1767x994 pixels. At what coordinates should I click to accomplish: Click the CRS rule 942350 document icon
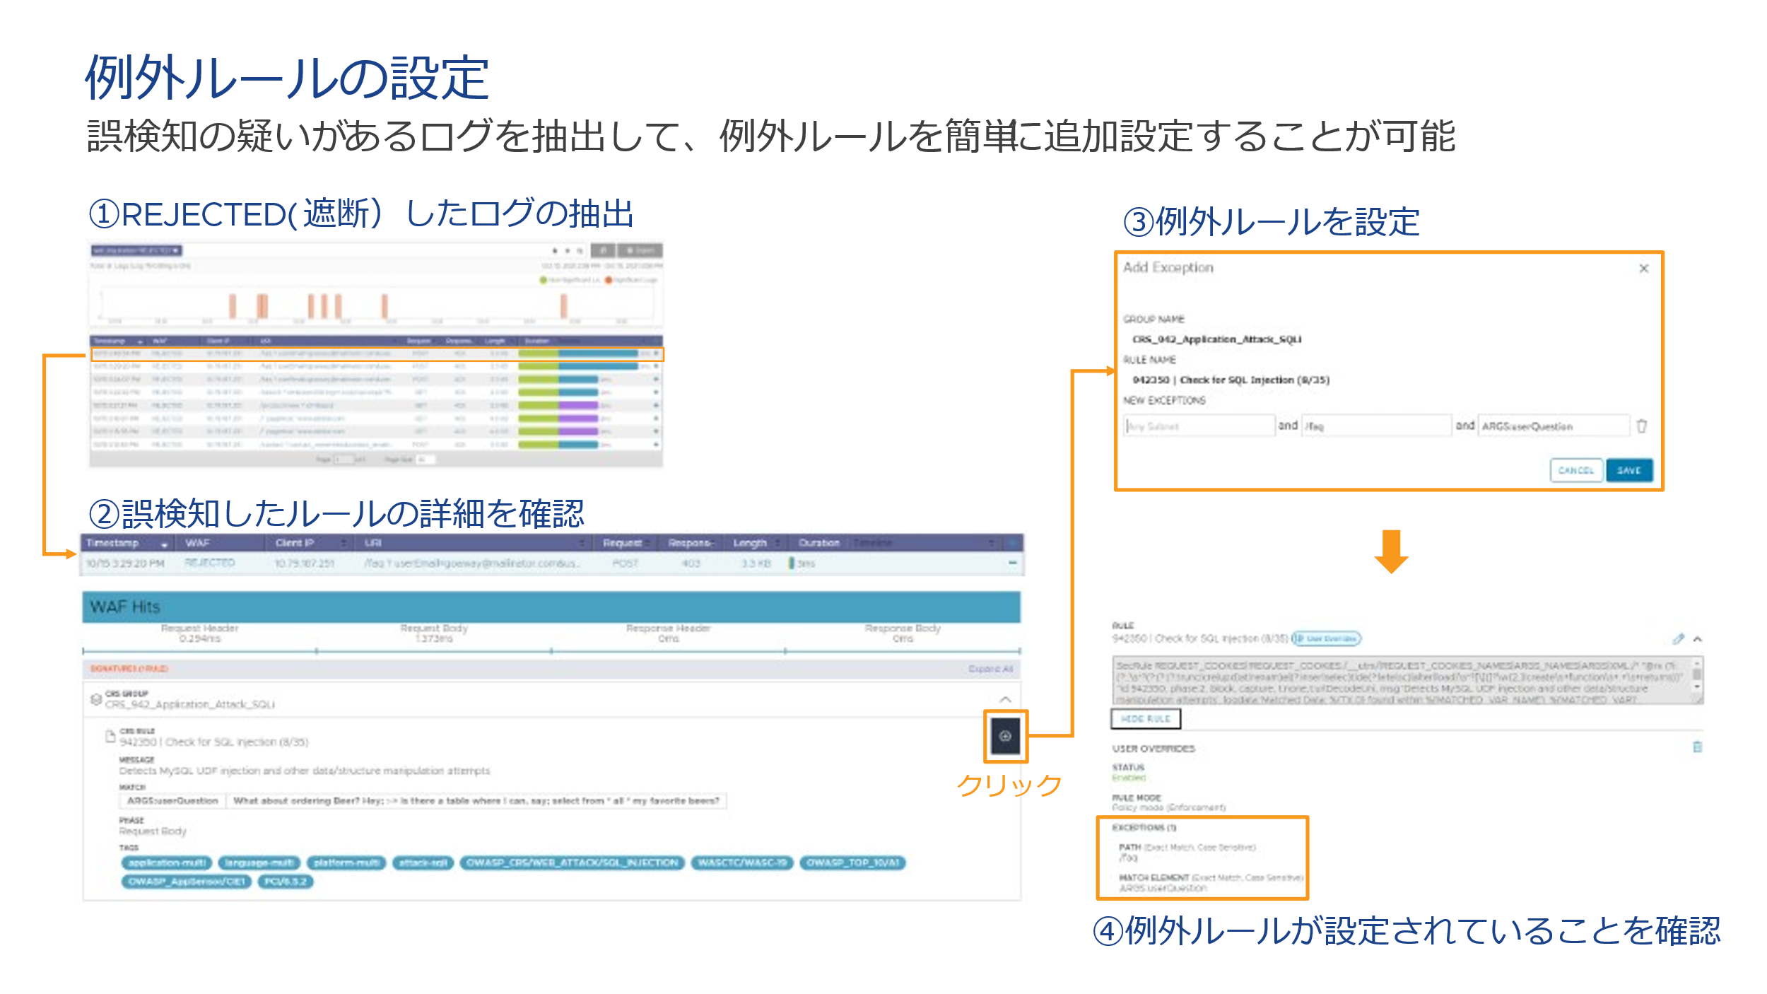click(110, 737)
